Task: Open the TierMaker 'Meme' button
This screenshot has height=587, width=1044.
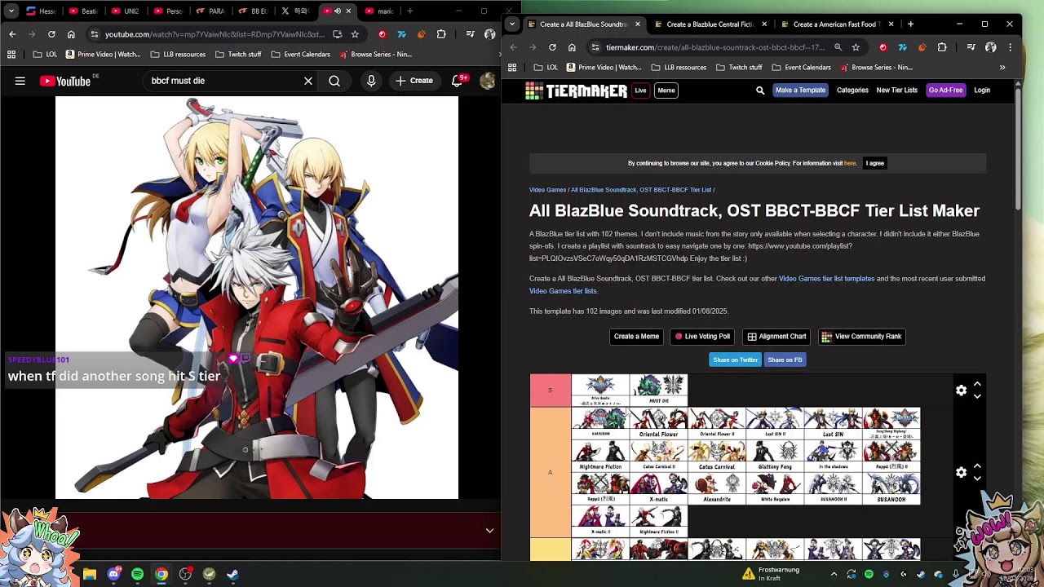Action: [x=666, y=90]
